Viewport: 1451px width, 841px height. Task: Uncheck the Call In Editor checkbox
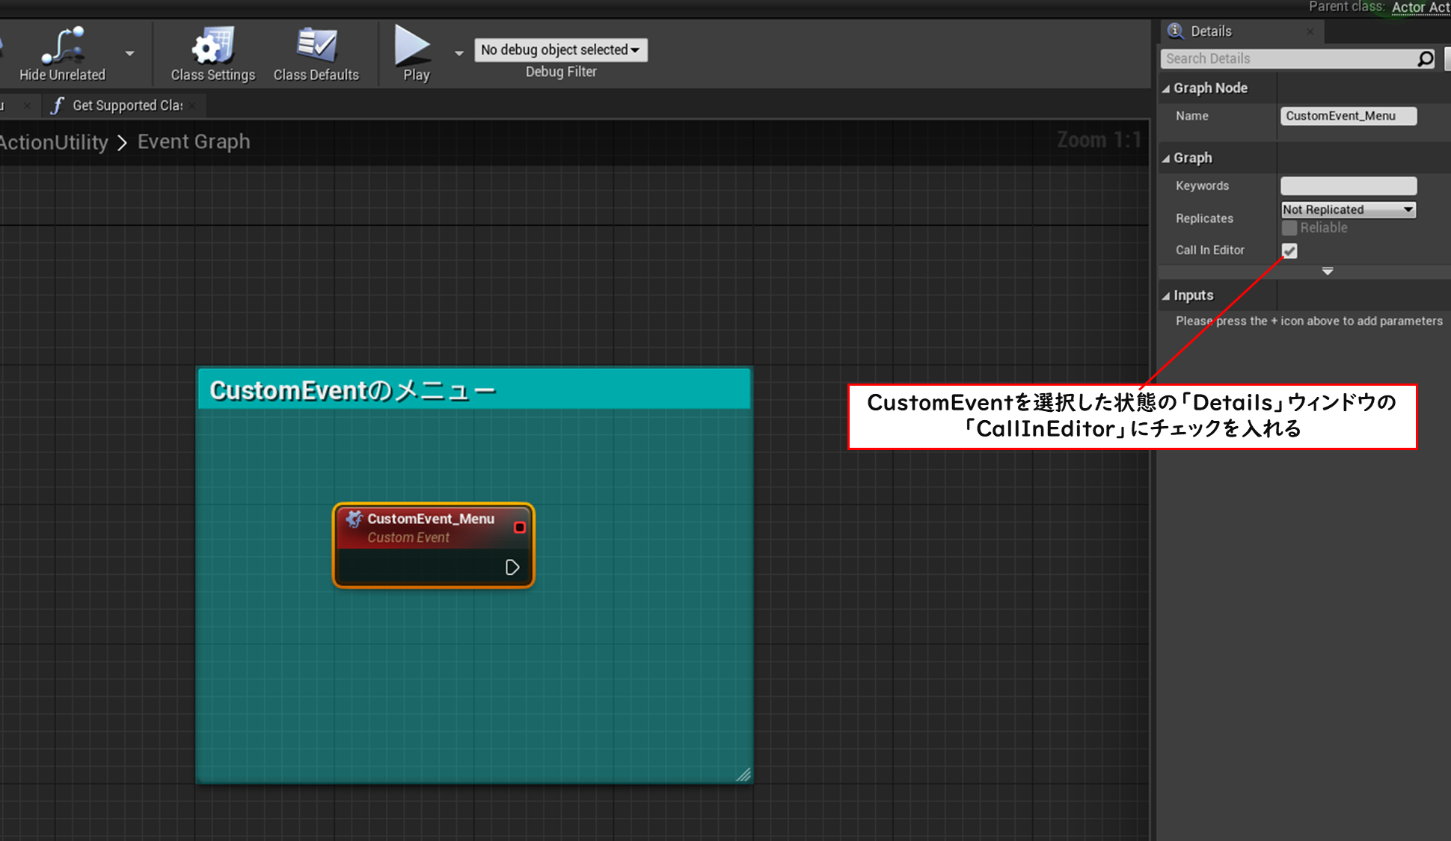[1289, 250]
